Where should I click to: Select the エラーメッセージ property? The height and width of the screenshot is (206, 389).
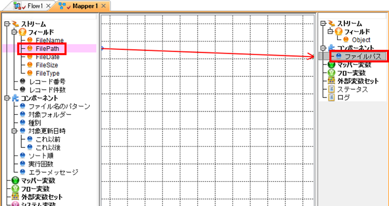point(53,172)
